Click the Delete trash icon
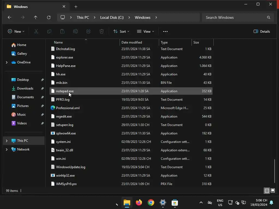 pos(102,32)
